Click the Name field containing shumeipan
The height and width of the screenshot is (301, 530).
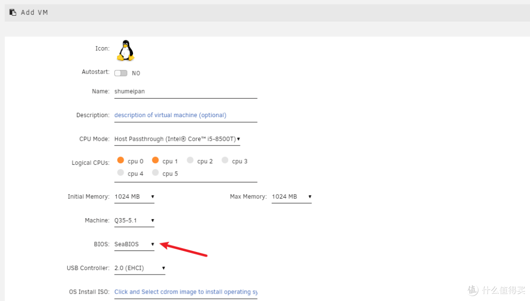pyautogui.click(x=185, y=92)
